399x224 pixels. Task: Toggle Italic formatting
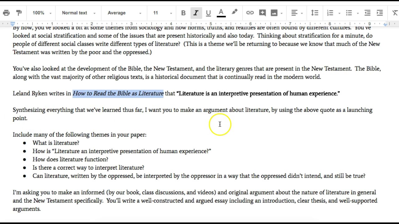[x=196, y=13]
